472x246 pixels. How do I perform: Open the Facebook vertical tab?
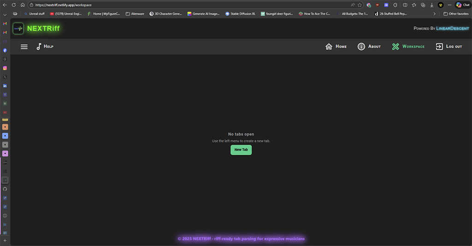pyautogui.click(x=5, y=50)
